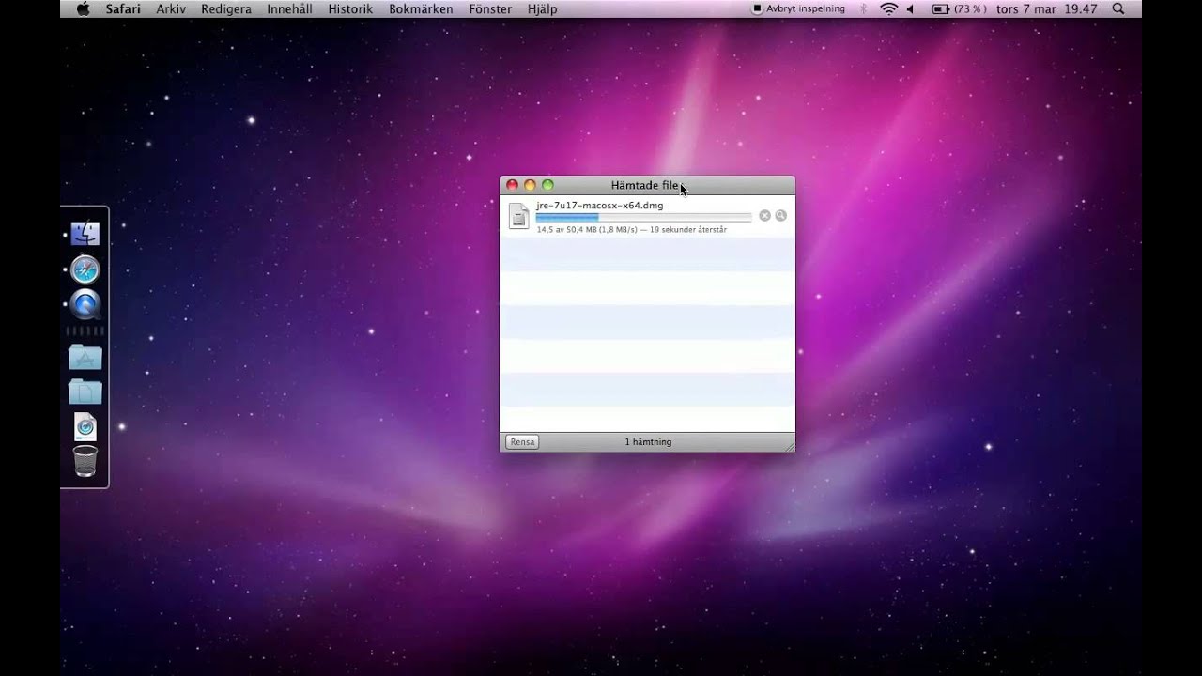Click the Hämtade filer window title
Image resolution: width=1202 pixels, height=676 pixels.
click(644, 185)
